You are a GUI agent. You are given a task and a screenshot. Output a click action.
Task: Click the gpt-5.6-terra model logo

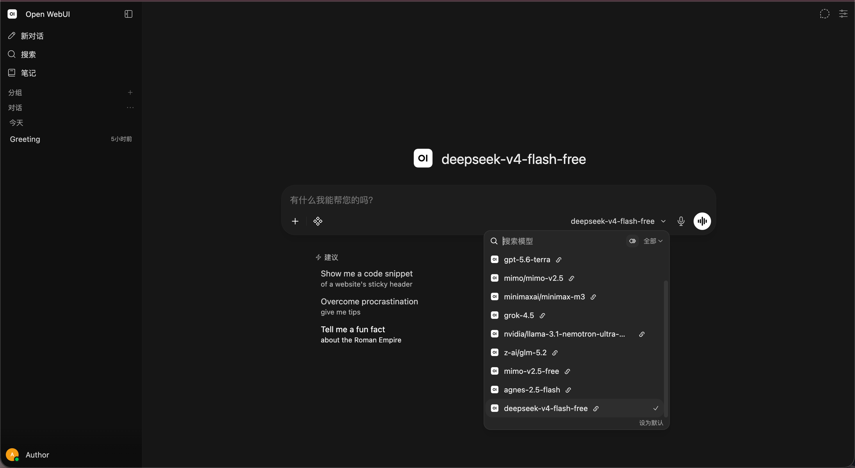[x=495, y=259]
